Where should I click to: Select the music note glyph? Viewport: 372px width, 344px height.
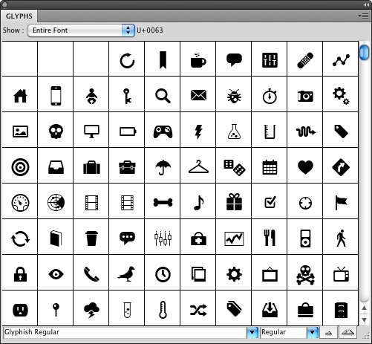point(199,203)
